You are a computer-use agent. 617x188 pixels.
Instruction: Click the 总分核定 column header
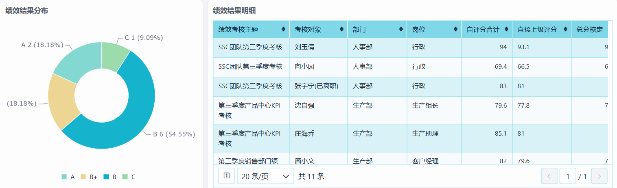click(x=590, y=29)
